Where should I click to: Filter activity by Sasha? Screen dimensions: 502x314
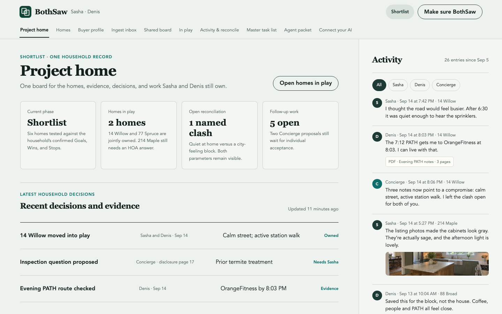pos(398,85)
